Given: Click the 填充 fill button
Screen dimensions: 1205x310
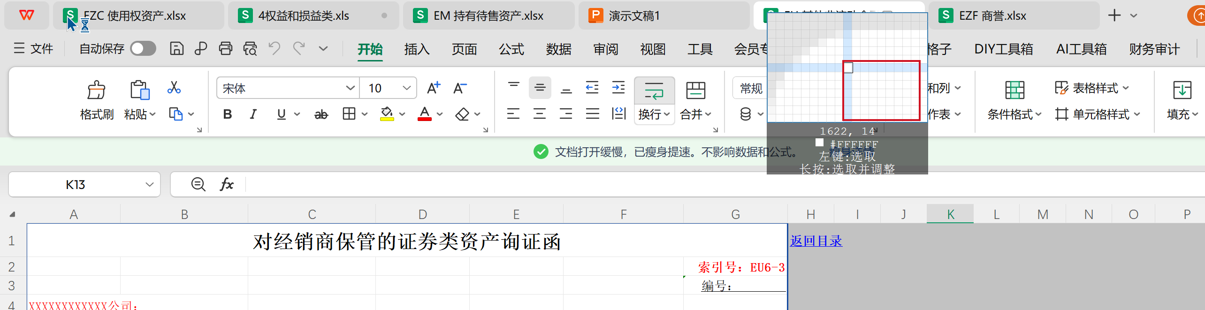Looking at the screenshot, I should pyautogui.click(x=1182, y=100).
